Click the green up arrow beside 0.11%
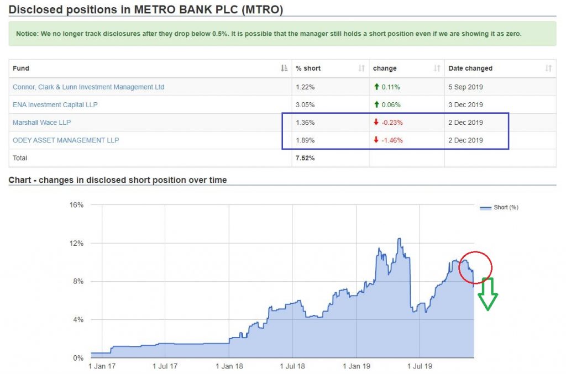 click(376, 87)
